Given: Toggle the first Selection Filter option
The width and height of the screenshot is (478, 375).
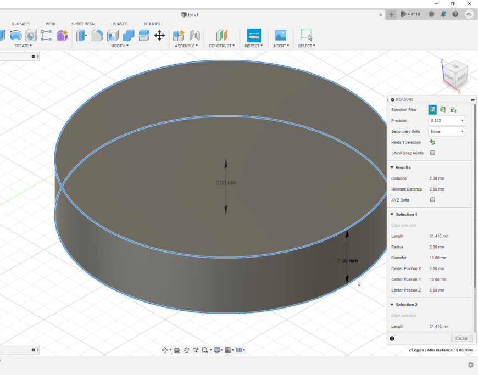Looking at the screenshot, I should pyautogui.click(x=432, y=110).
